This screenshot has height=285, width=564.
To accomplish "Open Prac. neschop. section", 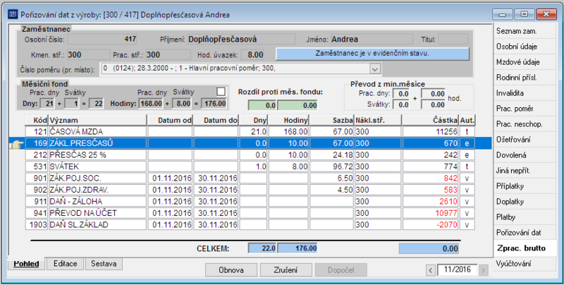I will [525, 124].
